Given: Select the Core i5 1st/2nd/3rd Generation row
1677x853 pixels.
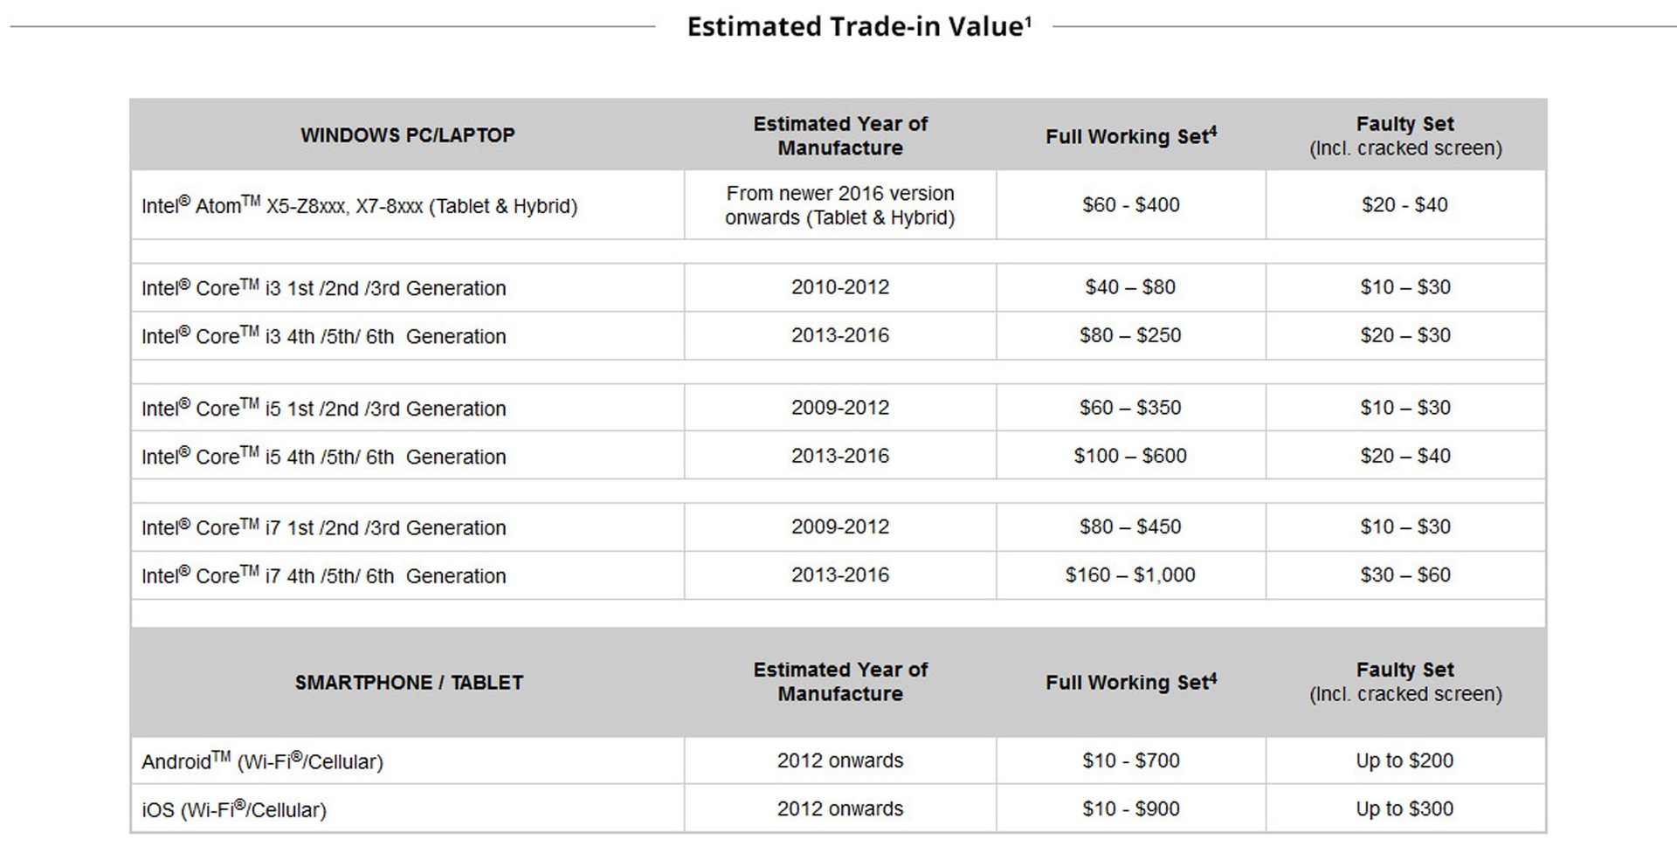Looking at the screenshot, I should (838, 408).
